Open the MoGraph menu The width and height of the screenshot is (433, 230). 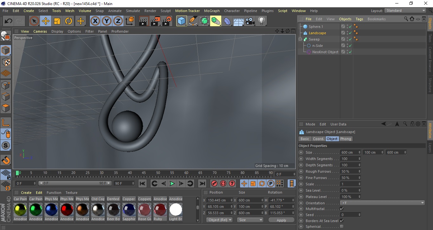tap(211, 11)
